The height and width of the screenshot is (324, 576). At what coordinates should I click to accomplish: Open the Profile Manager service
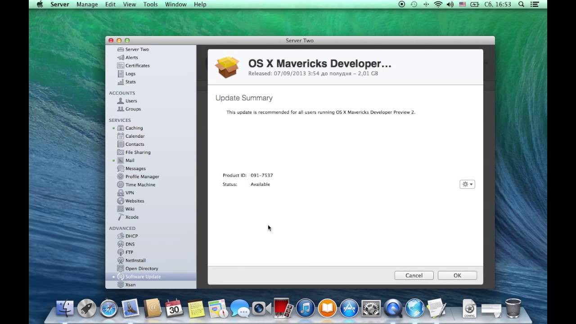coord(138,176)
